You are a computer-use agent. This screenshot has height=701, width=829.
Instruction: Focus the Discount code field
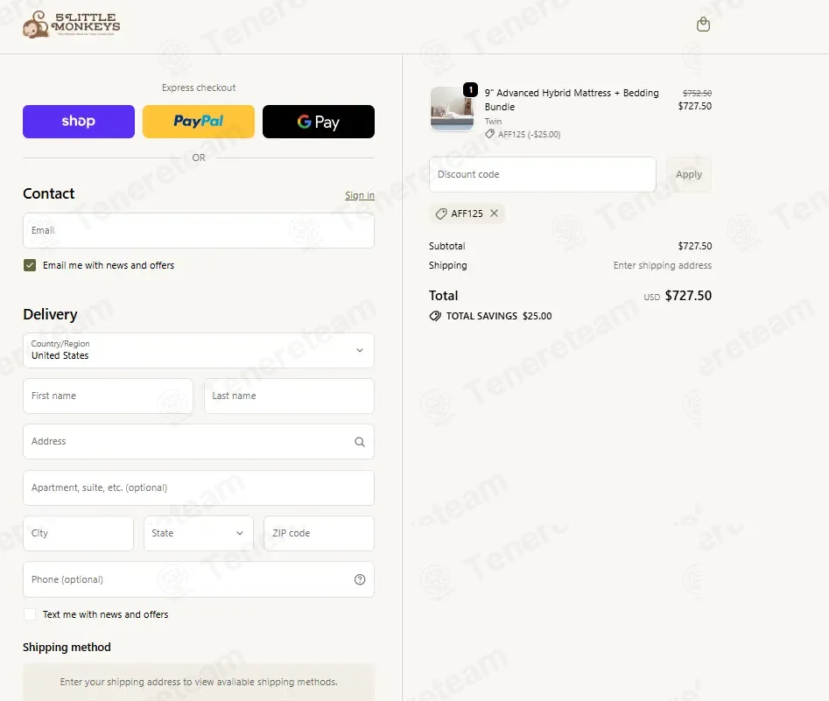pyautogui.click(x=543, y=174)
